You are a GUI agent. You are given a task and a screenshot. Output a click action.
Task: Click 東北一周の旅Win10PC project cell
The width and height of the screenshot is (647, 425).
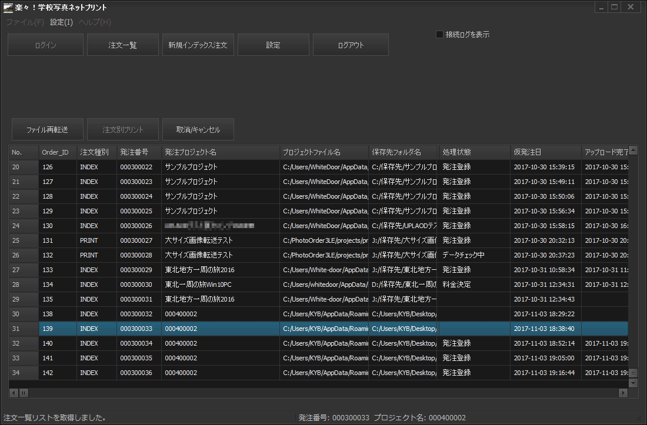pos(221,285)
